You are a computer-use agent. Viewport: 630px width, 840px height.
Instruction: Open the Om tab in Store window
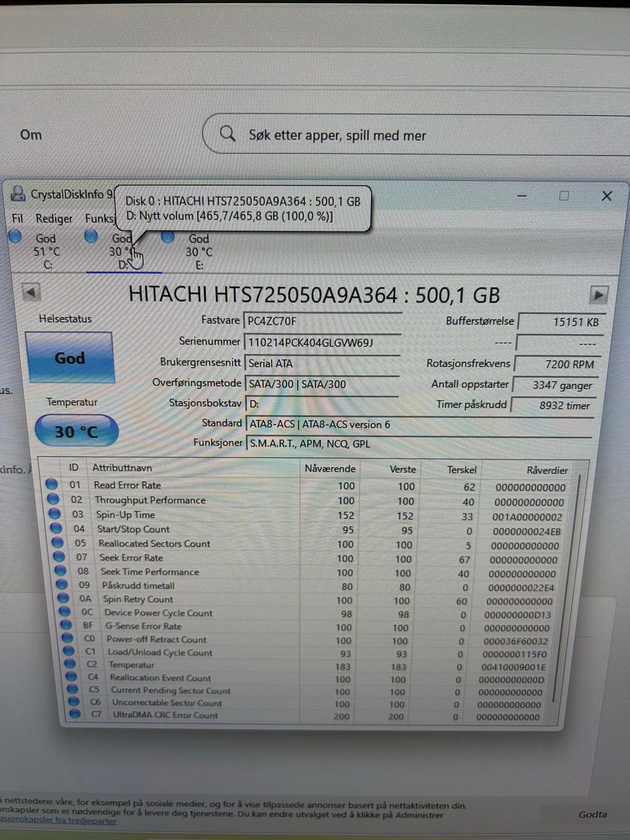coord(31,135)
